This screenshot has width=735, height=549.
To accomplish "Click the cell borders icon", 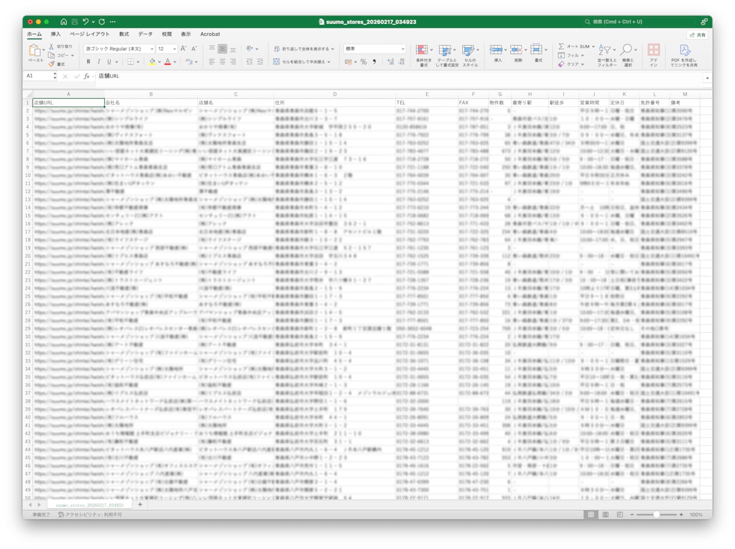I will [x=130, y=62].
